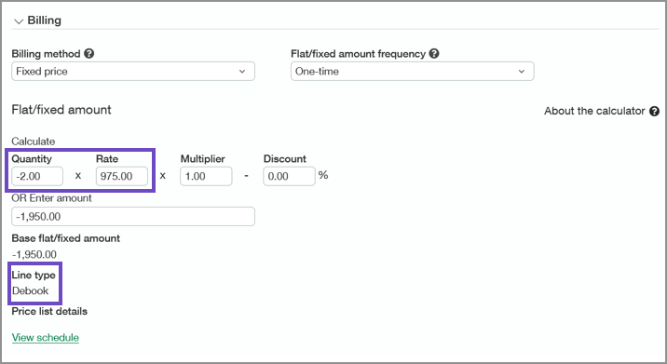Image resolution: width=667 pixels, height=364 pixels.
Task: Click the Billing method label
Action: (x=46, y=54)
